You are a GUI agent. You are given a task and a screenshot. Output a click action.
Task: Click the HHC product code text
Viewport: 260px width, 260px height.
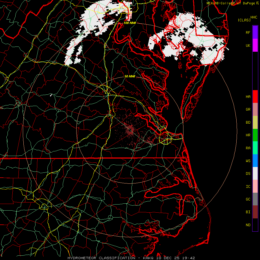point(254,17)
